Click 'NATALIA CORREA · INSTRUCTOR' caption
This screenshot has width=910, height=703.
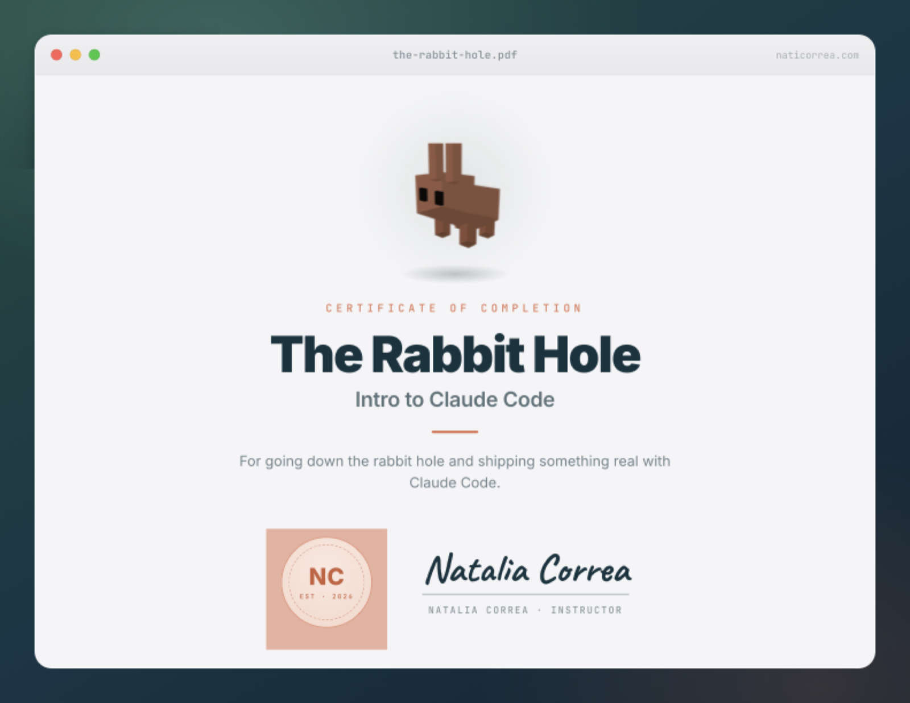(525, 610)
